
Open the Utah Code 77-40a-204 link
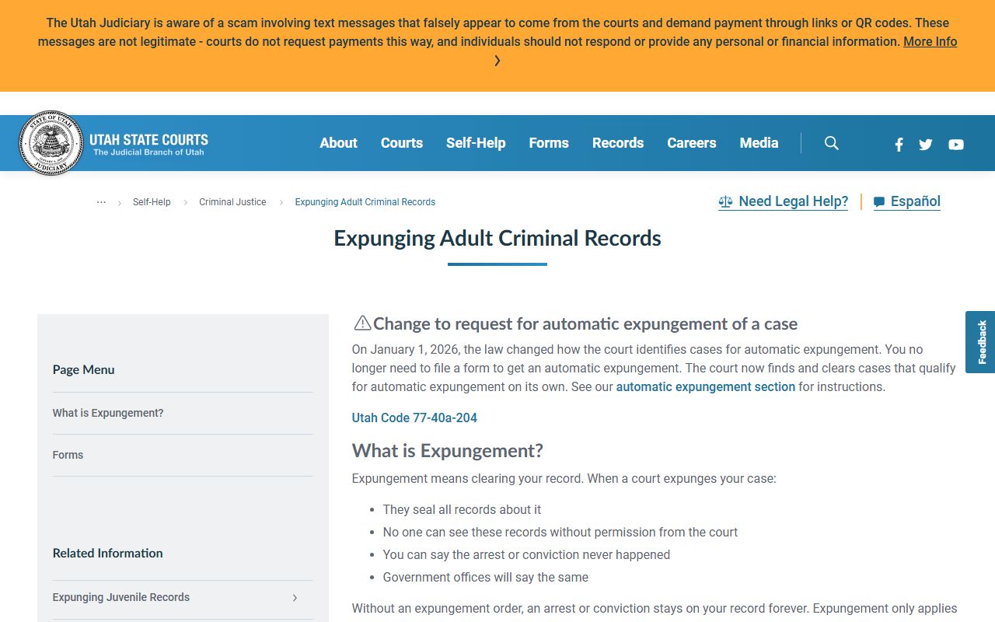[x=414, y=418]
